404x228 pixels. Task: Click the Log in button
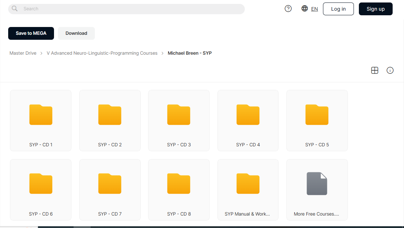[x=338, y=9]
